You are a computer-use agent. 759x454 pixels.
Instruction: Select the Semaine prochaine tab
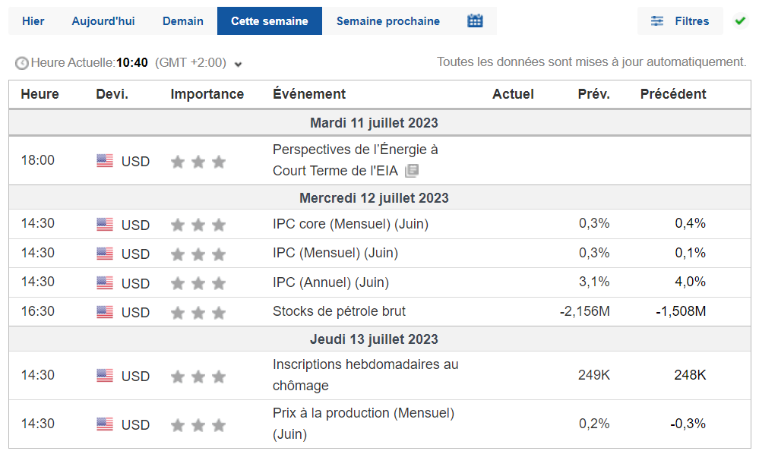point(389,20)
